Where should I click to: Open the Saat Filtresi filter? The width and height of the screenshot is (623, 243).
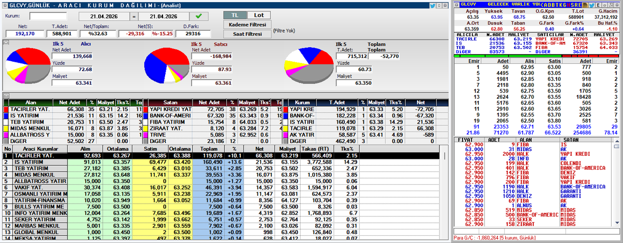point(248,34)
